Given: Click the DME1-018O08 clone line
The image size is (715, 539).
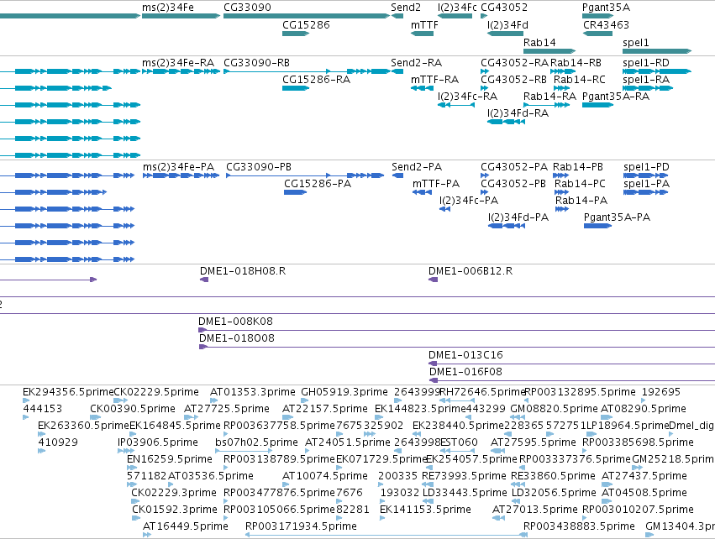Looking at the screenshot, I should (x=457, y=347).
